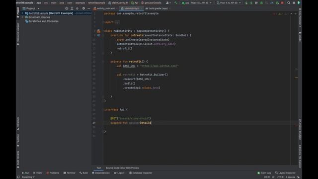Click the Locate/Select Opened File target icon
The height and width of the screenshot is (179, 318).
pos(67,8)
